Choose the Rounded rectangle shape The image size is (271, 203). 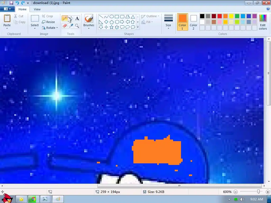point(122,17)
